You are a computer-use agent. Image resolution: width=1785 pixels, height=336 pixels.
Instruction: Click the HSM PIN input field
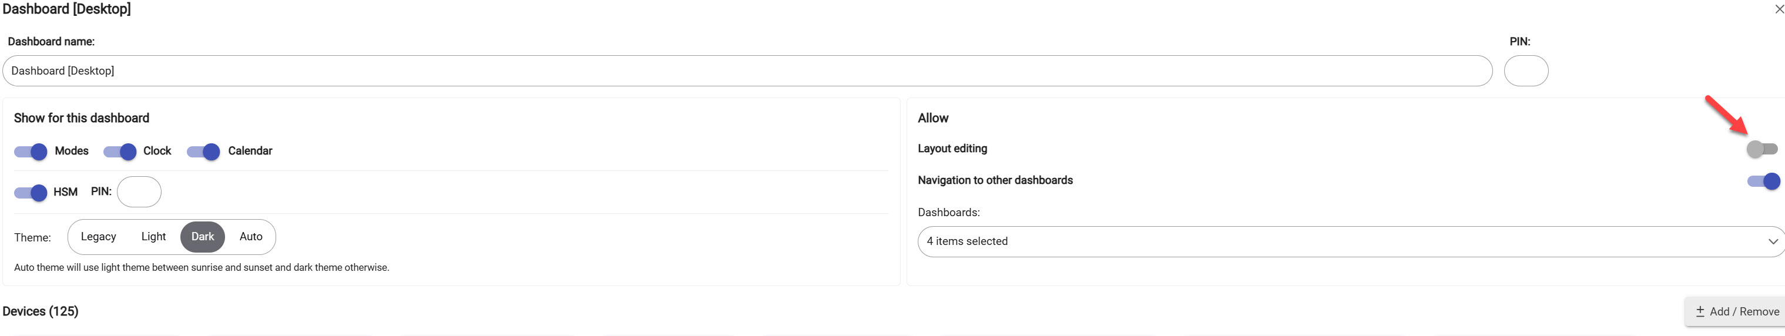click(139, 192)
